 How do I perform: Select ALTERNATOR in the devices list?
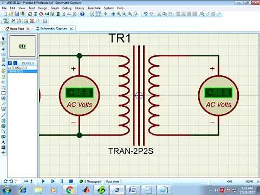[17, 68]
